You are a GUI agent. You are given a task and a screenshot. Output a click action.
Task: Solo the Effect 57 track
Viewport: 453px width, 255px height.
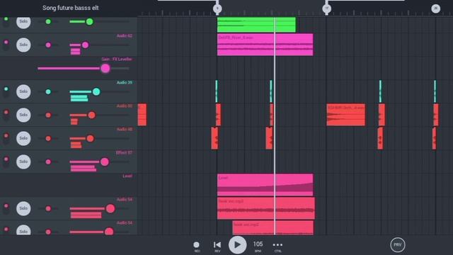pyautogui.click(x=23, y=161)
